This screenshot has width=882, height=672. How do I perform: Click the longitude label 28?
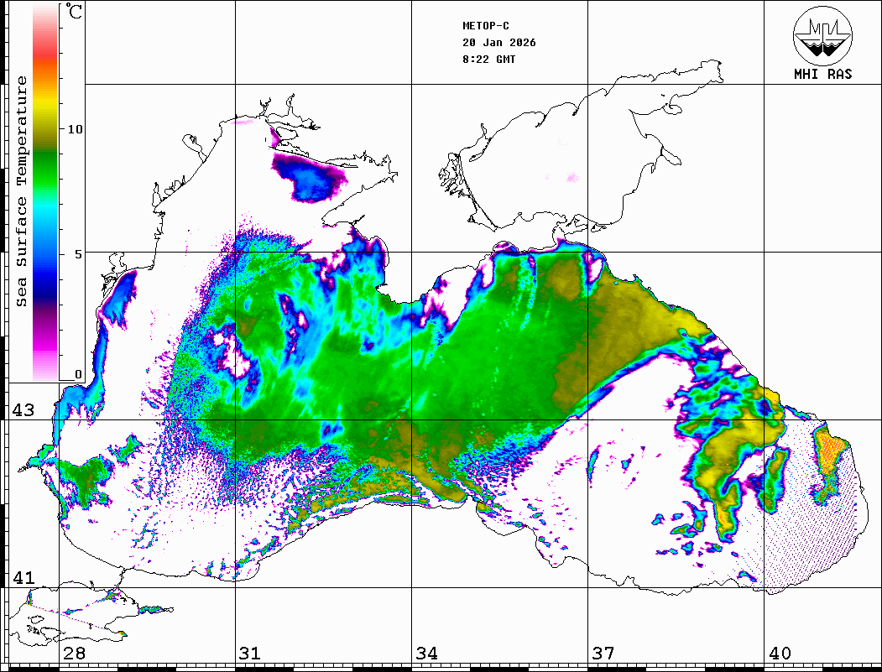click(x=74, y=654)
